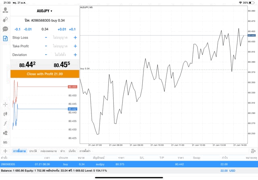Click the buy 0.34 line label on chart

85,68
